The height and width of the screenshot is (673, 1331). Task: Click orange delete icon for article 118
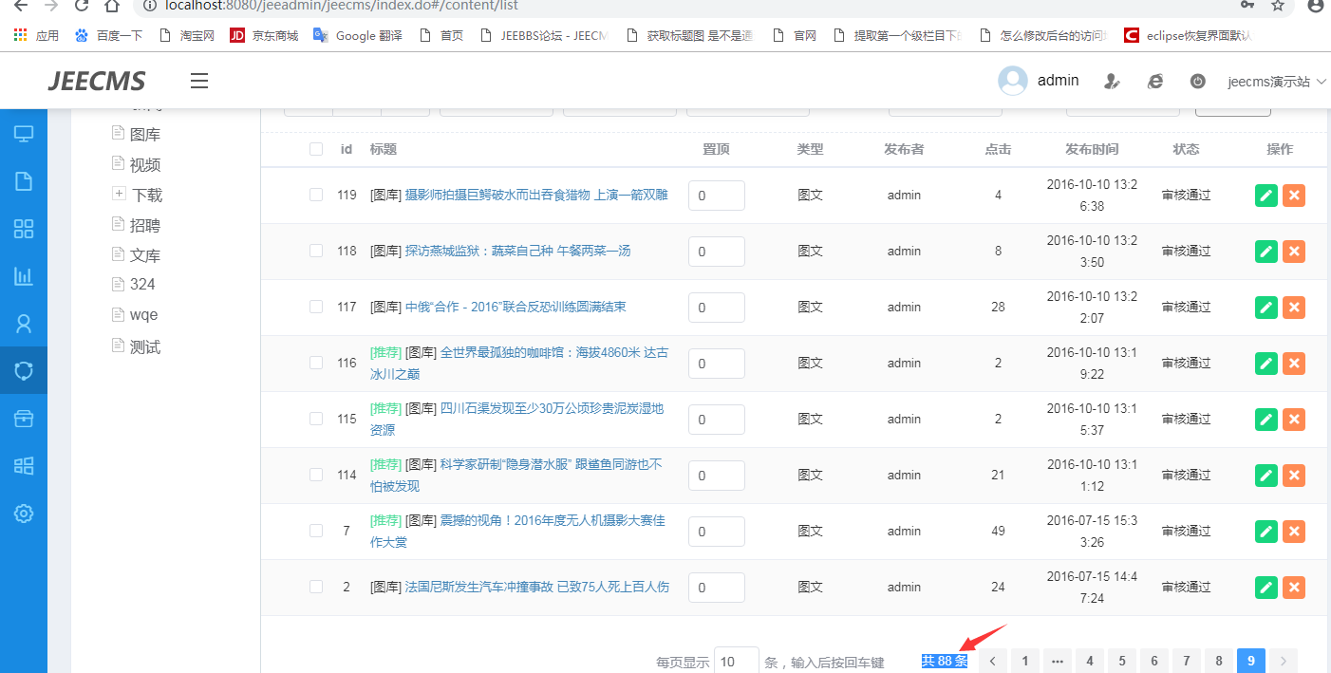coord(1293,252)
